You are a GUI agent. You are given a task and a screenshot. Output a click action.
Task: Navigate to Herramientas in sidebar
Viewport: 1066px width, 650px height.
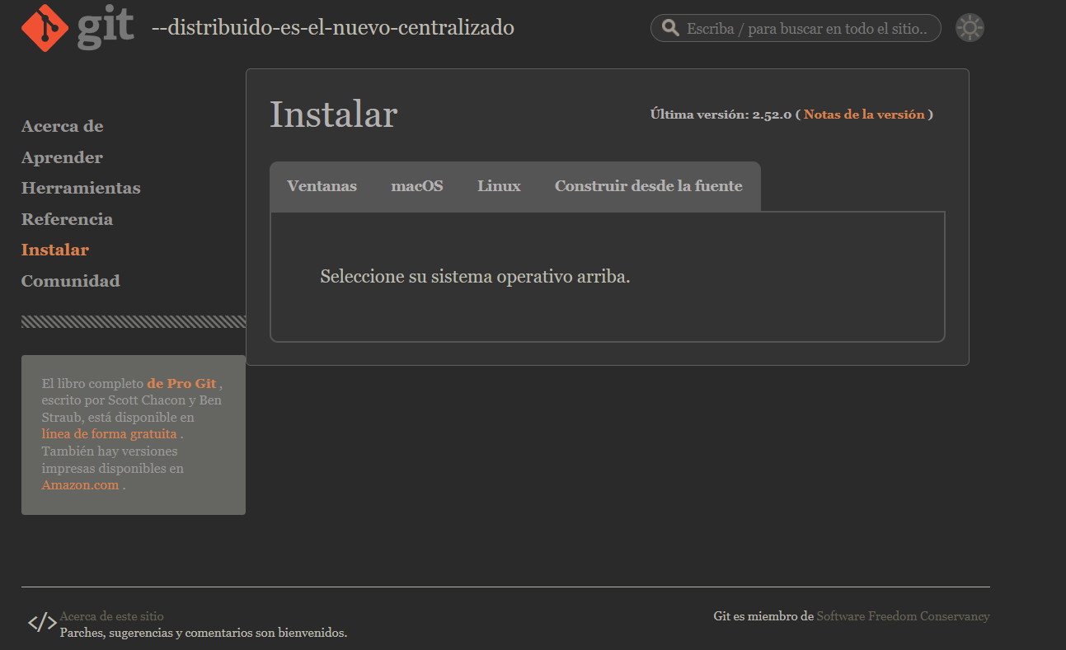pyautogui.click(x=81, y=188)
